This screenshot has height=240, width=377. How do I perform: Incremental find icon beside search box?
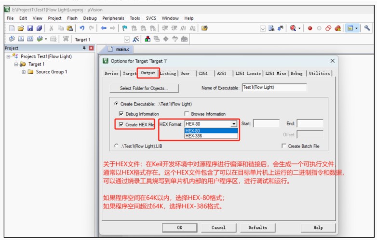(281, 28)
